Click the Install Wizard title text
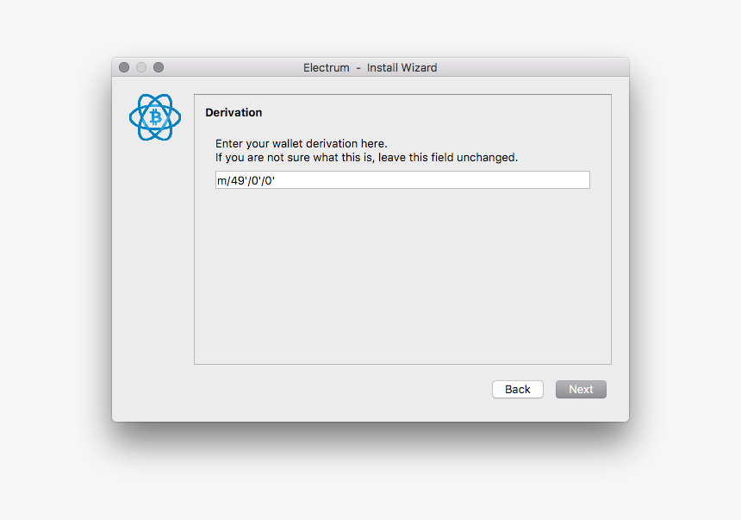741x520 pixels. tap(402, 67)
